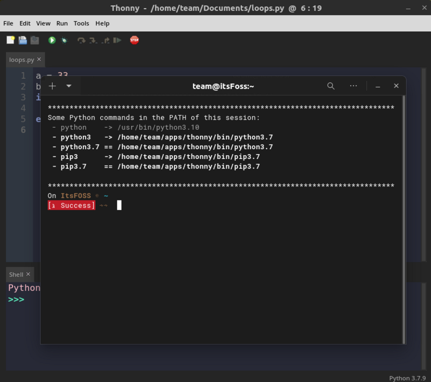Select the loops.py editor tab
Screen dimensions: 431x382
tap(20, 60)
